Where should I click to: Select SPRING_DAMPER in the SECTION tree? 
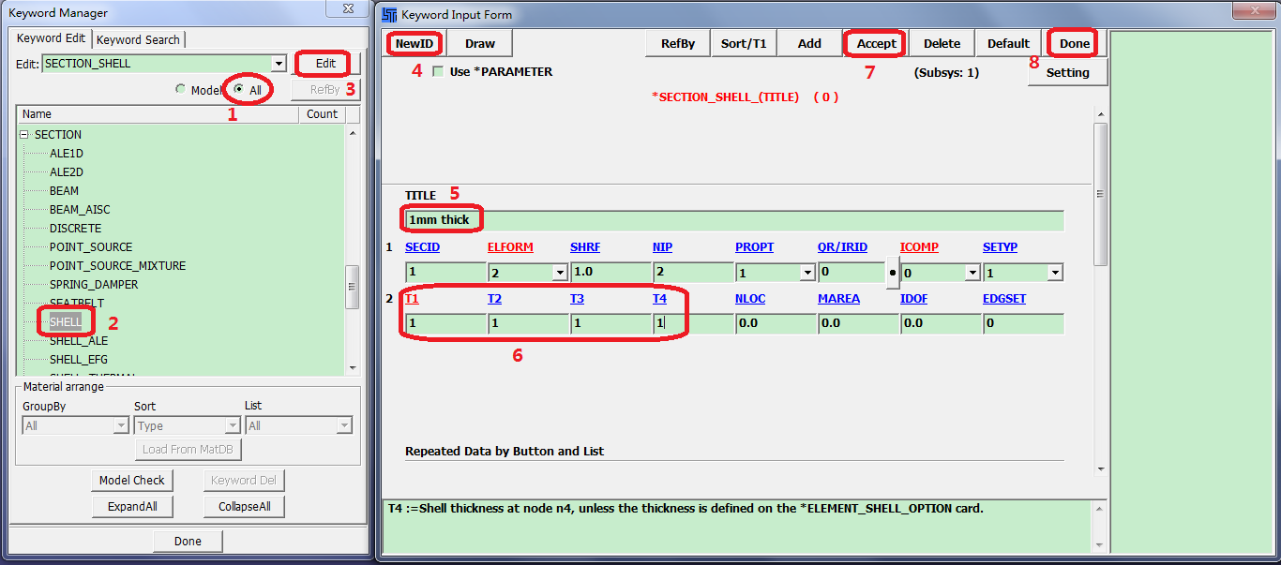point(94,285)
